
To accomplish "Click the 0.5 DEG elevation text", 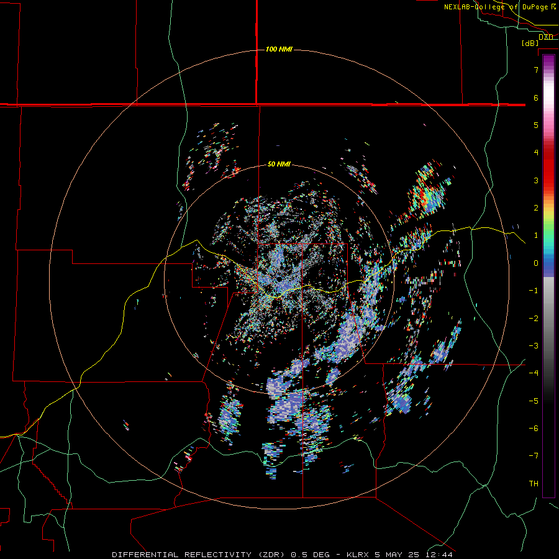I will pos(310,555).
